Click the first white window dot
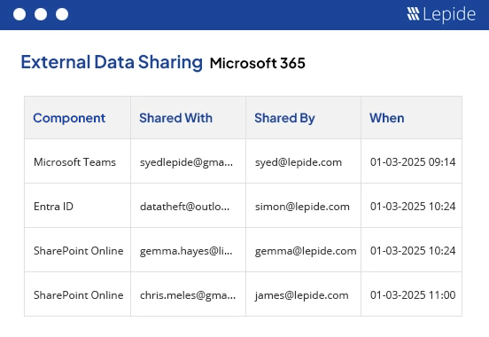The image size is (489, 337). pos(19,14)
